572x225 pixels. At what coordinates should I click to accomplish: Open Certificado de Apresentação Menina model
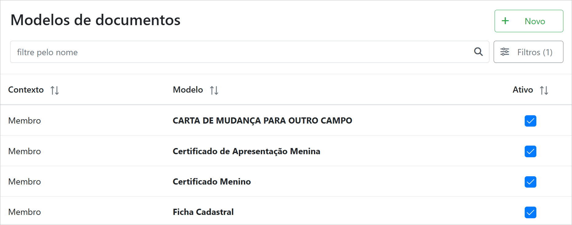(246, 151)
